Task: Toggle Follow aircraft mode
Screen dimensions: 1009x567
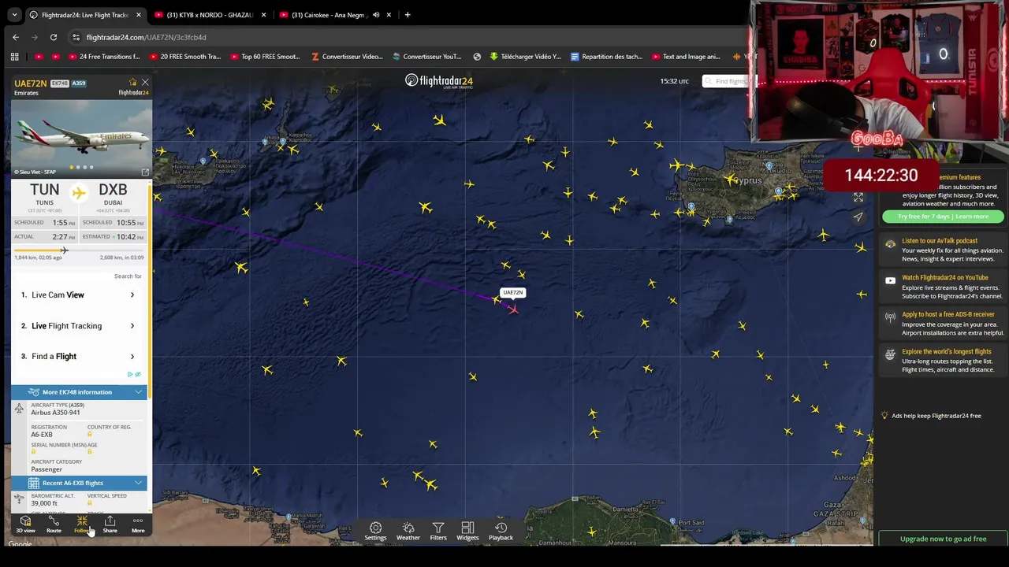Action: click(x=81, y=524)
